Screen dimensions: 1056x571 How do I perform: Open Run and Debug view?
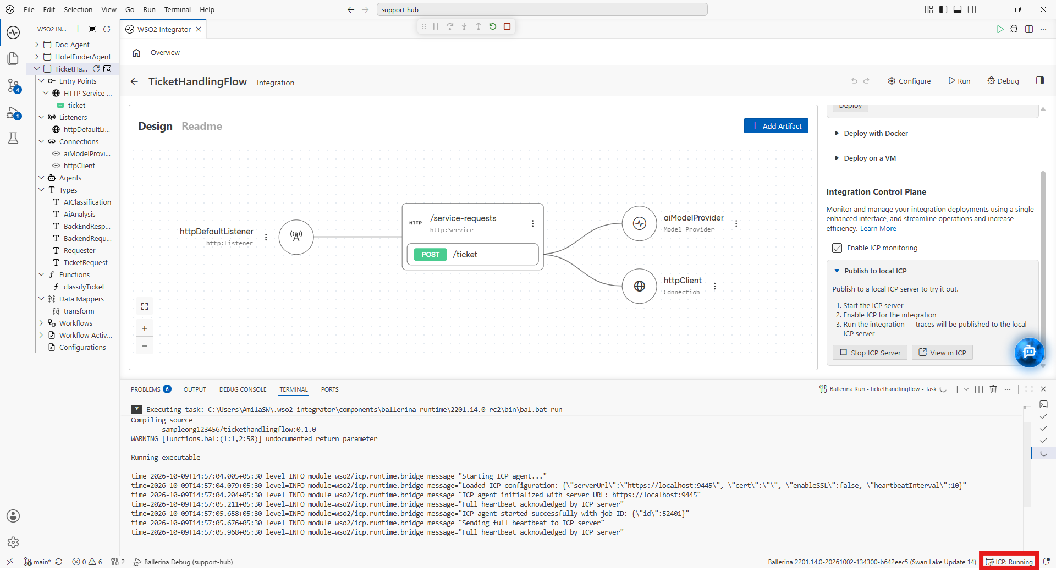pos(13,113)
